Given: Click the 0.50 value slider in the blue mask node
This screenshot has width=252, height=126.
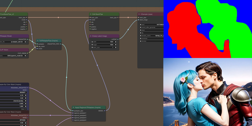Looking at the screenshot, I should pos(14,98).
